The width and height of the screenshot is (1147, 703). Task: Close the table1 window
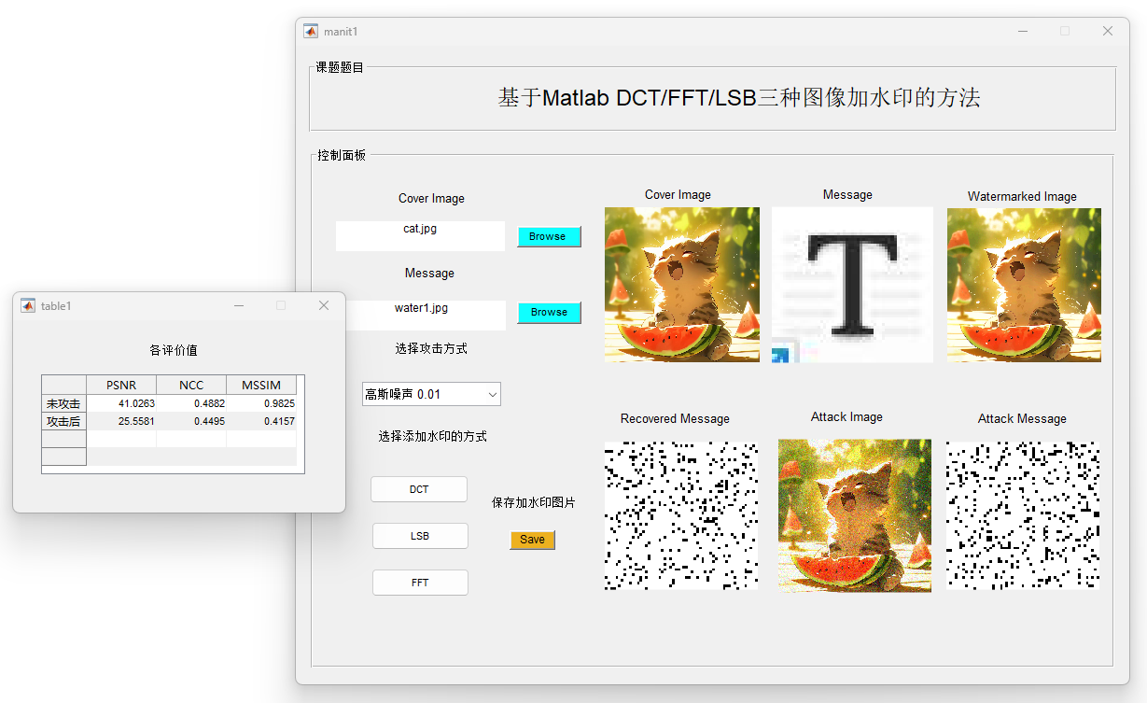click(324, 305)
